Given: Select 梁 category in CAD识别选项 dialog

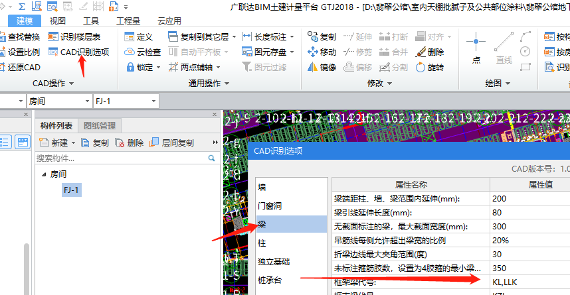Looking at the screenshot, I should pyautogui.click(x=292, y=224).
